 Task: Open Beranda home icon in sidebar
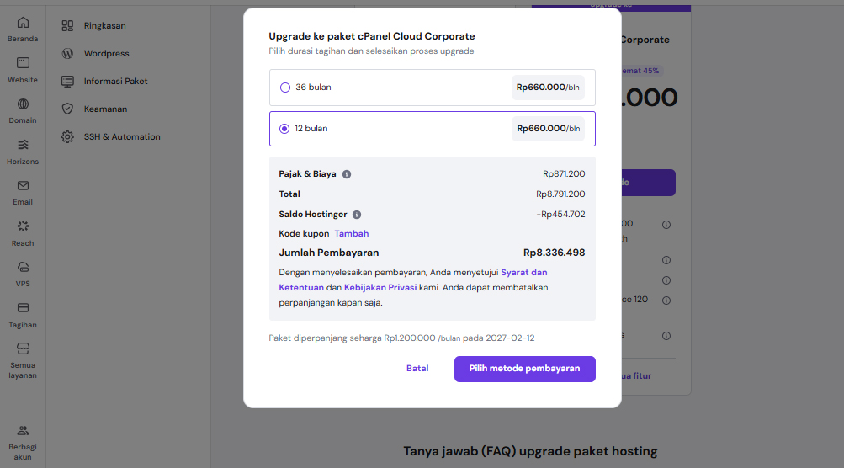23,23
